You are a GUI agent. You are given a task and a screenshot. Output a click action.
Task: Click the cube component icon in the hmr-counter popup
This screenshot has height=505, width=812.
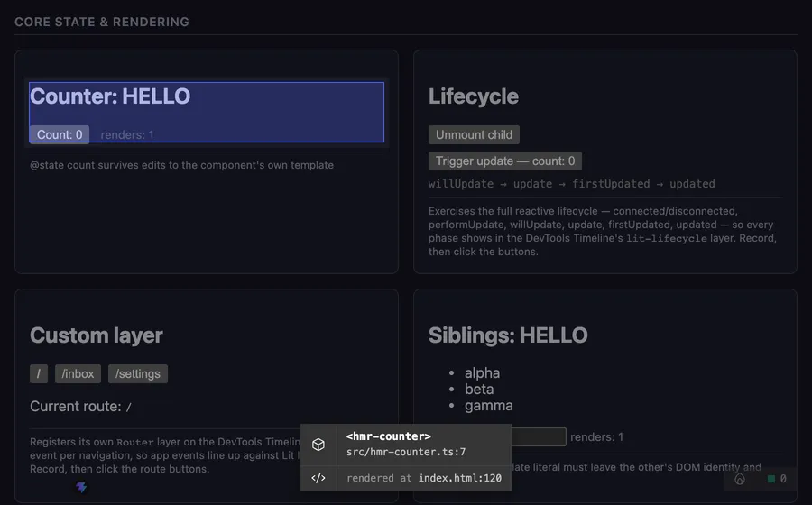[318, 445]
